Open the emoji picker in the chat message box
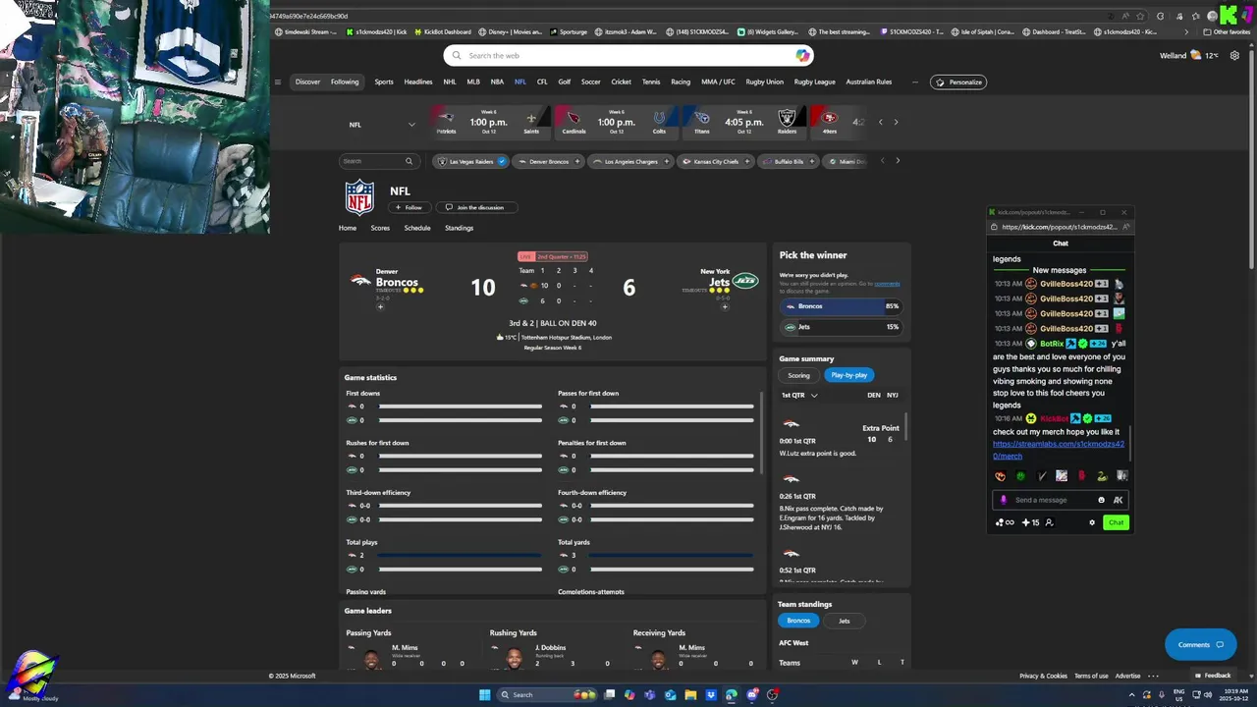Viewport: 1257px width, 707px height. (x=1101, y=500)
